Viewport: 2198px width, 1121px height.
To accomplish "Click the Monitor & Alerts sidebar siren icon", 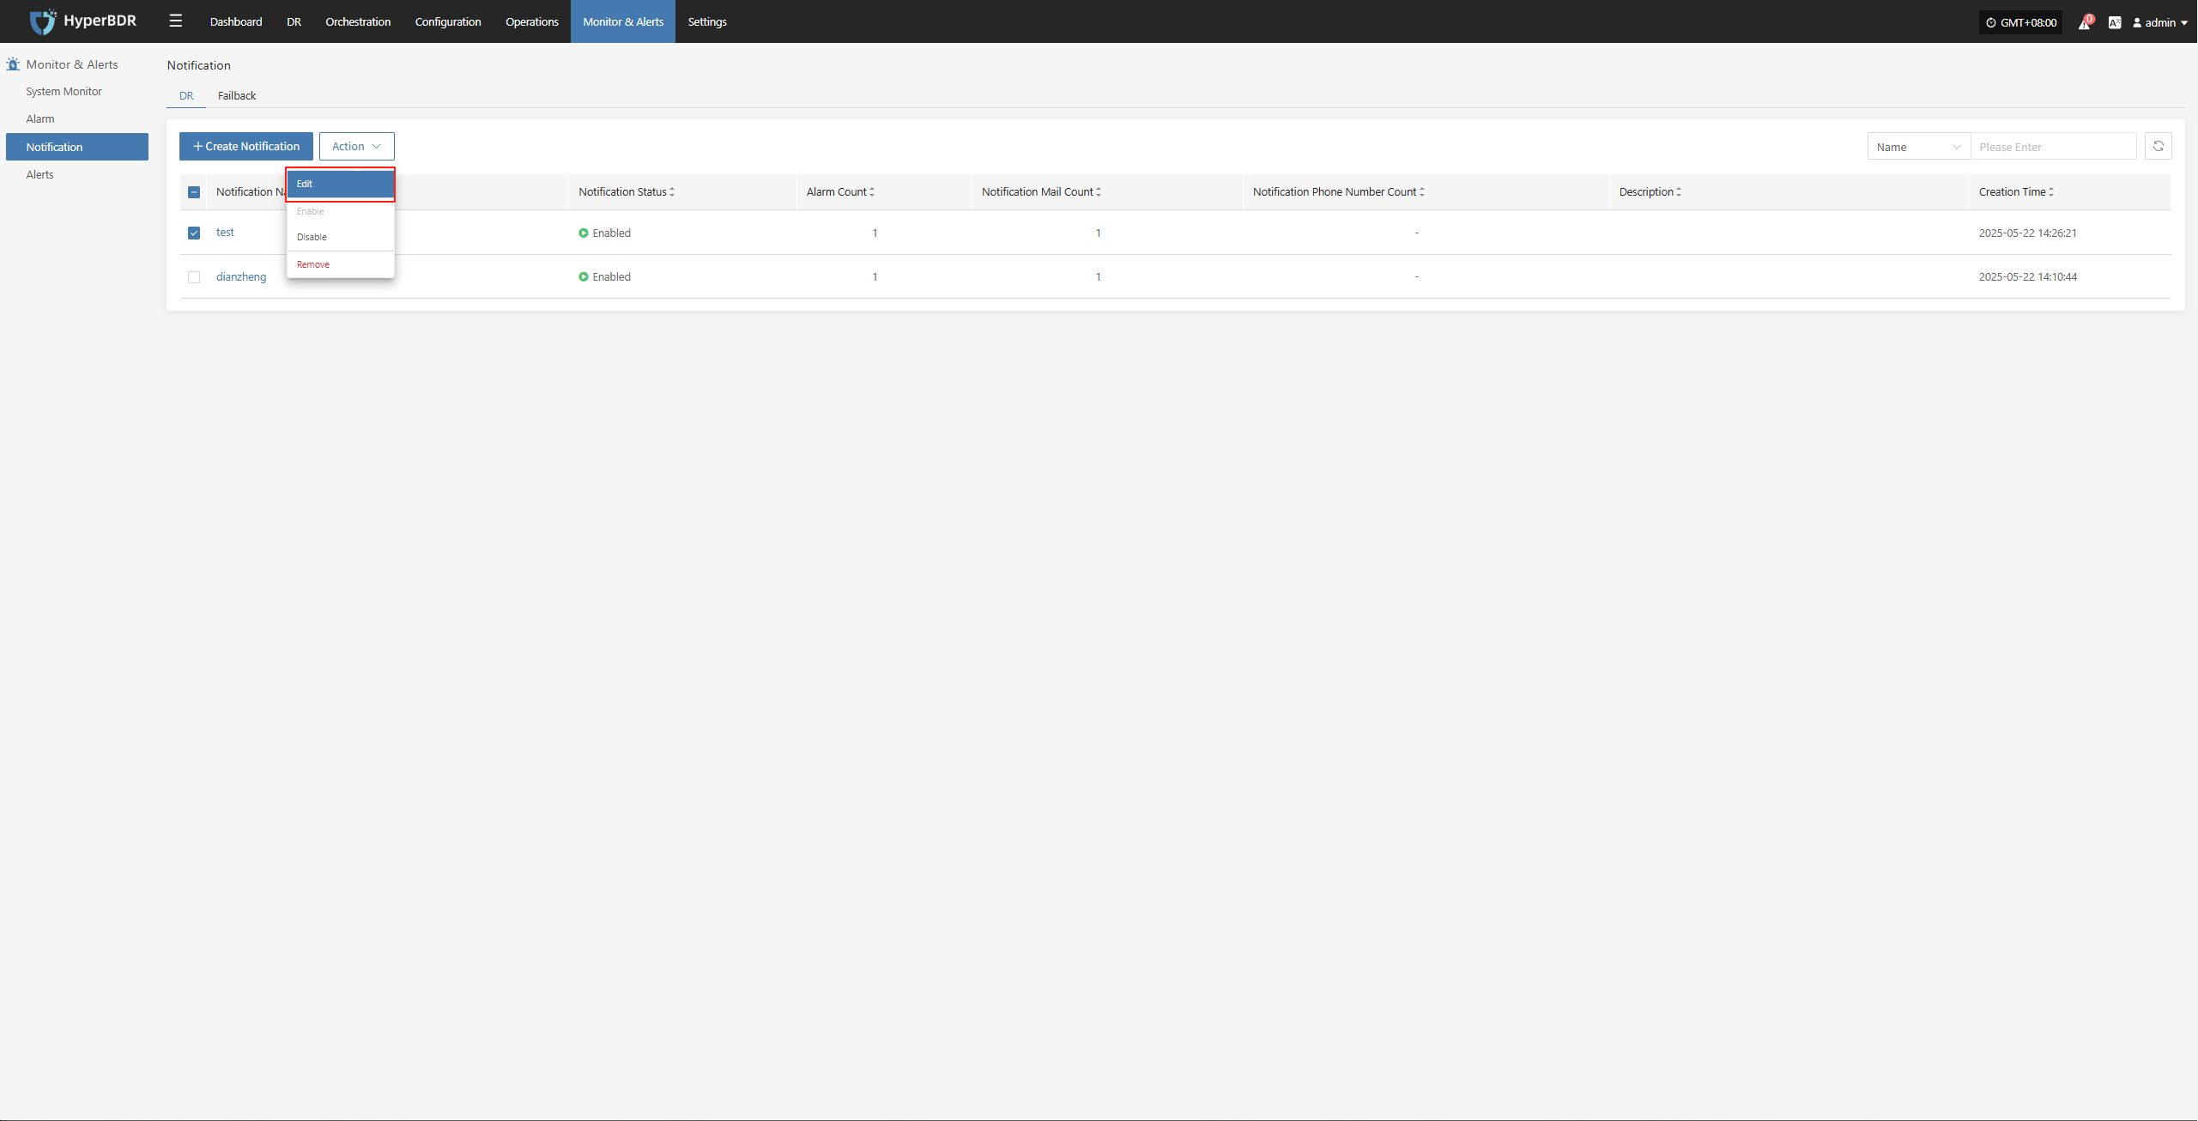I will 13,64.
